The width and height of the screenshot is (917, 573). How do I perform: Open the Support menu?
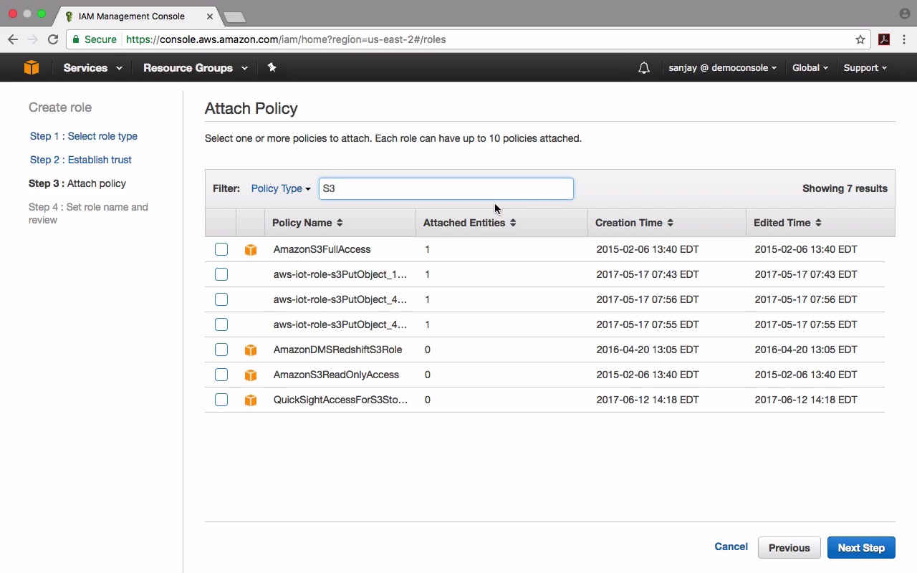pos(865,68)
